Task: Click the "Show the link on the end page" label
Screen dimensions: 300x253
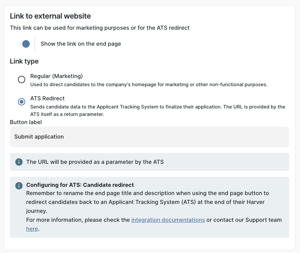Action: (81, 44)
